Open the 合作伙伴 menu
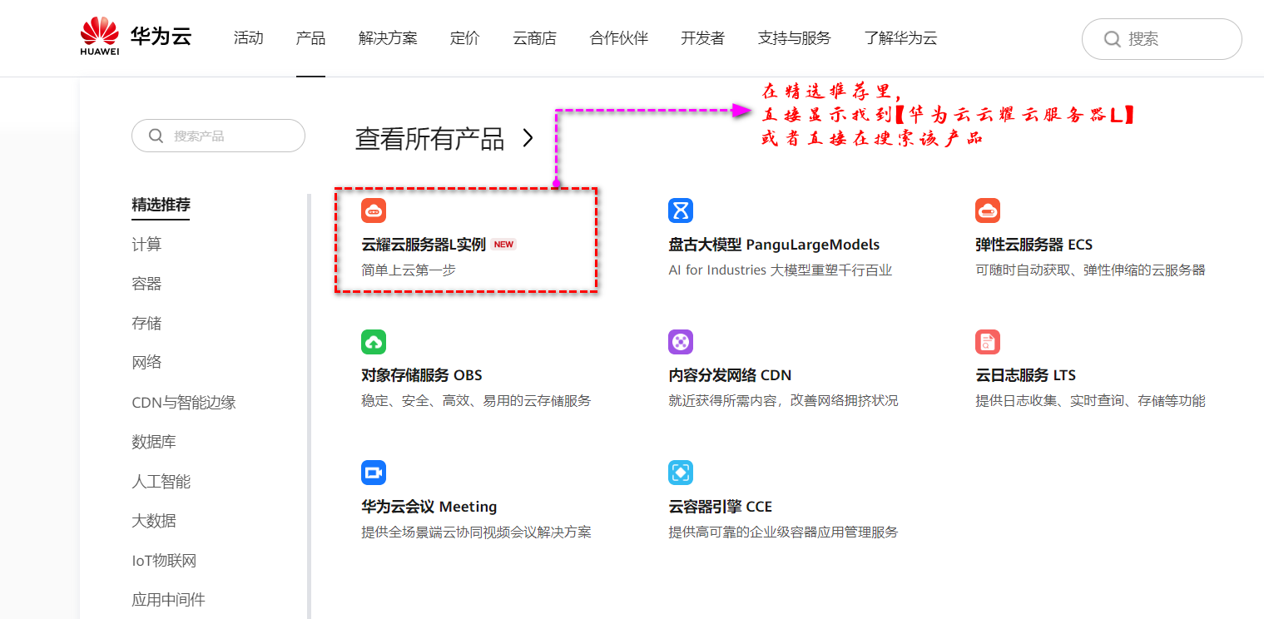 coord(619,38)
